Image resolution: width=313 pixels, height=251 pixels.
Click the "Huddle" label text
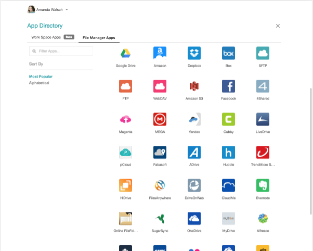click(229, 165)
